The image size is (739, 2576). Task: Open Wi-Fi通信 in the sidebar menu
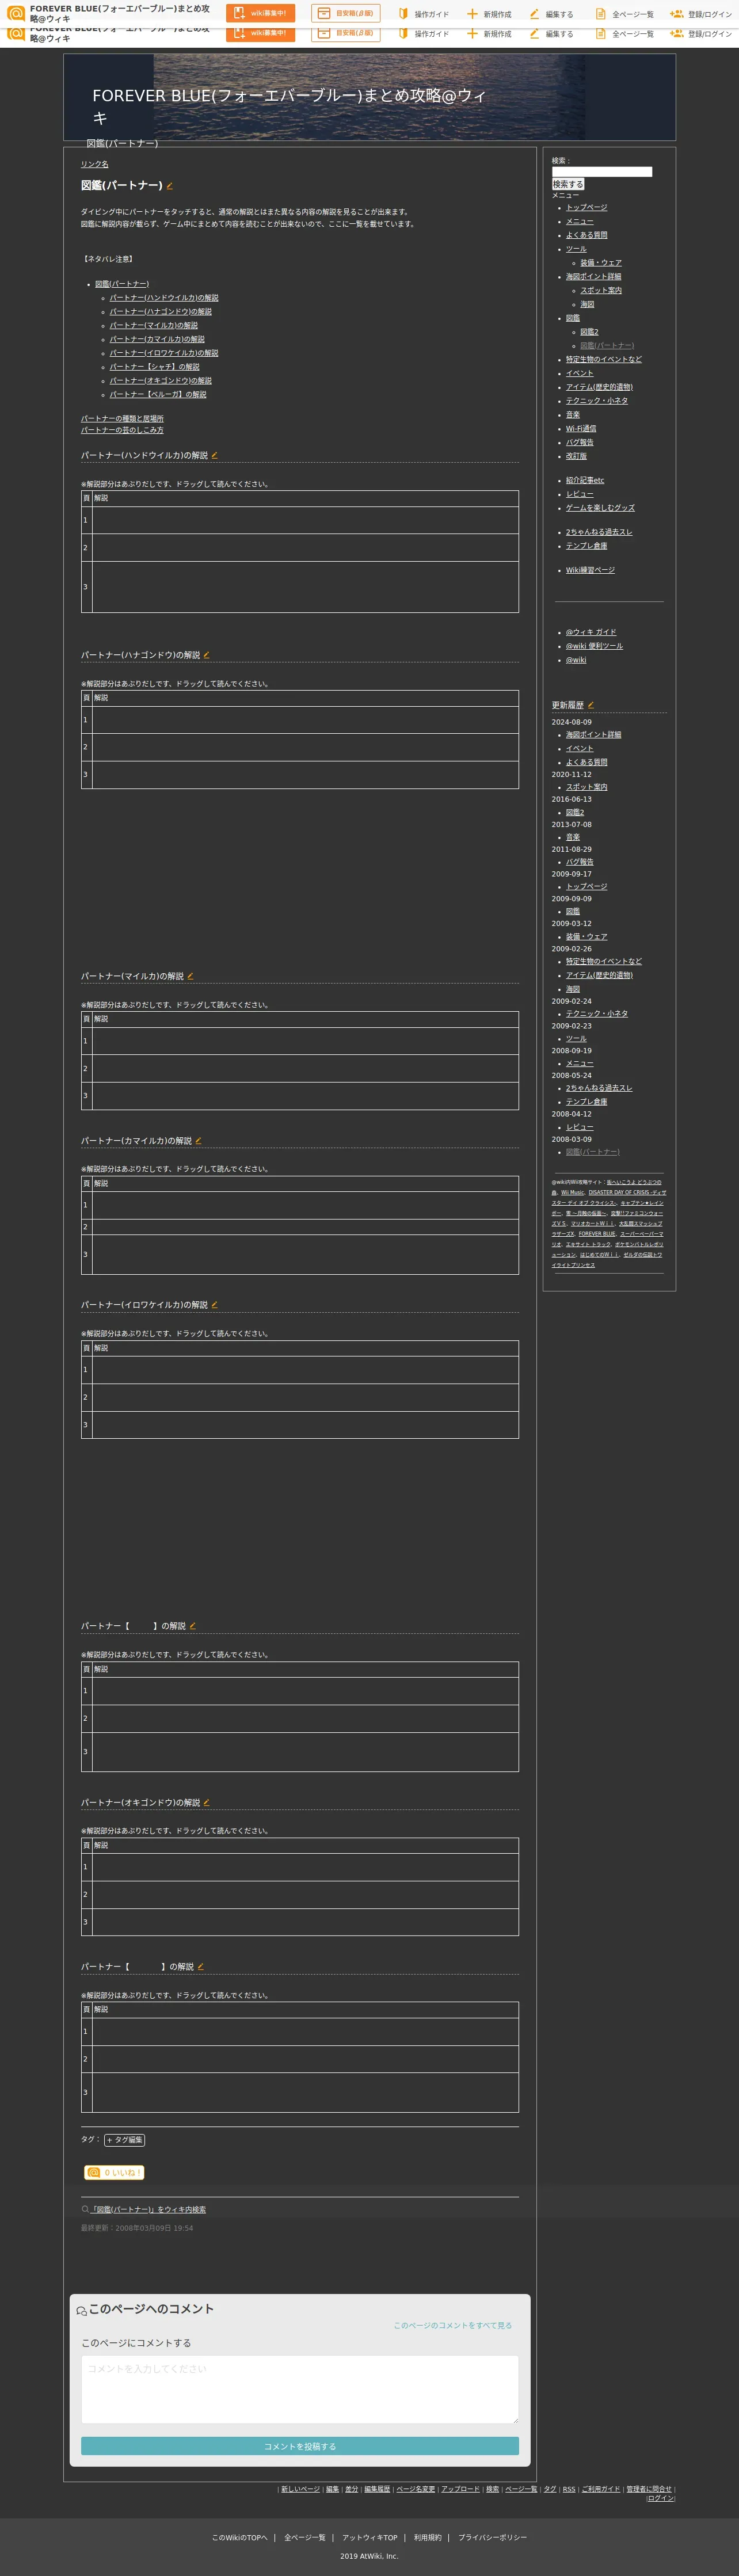point(581,428)
